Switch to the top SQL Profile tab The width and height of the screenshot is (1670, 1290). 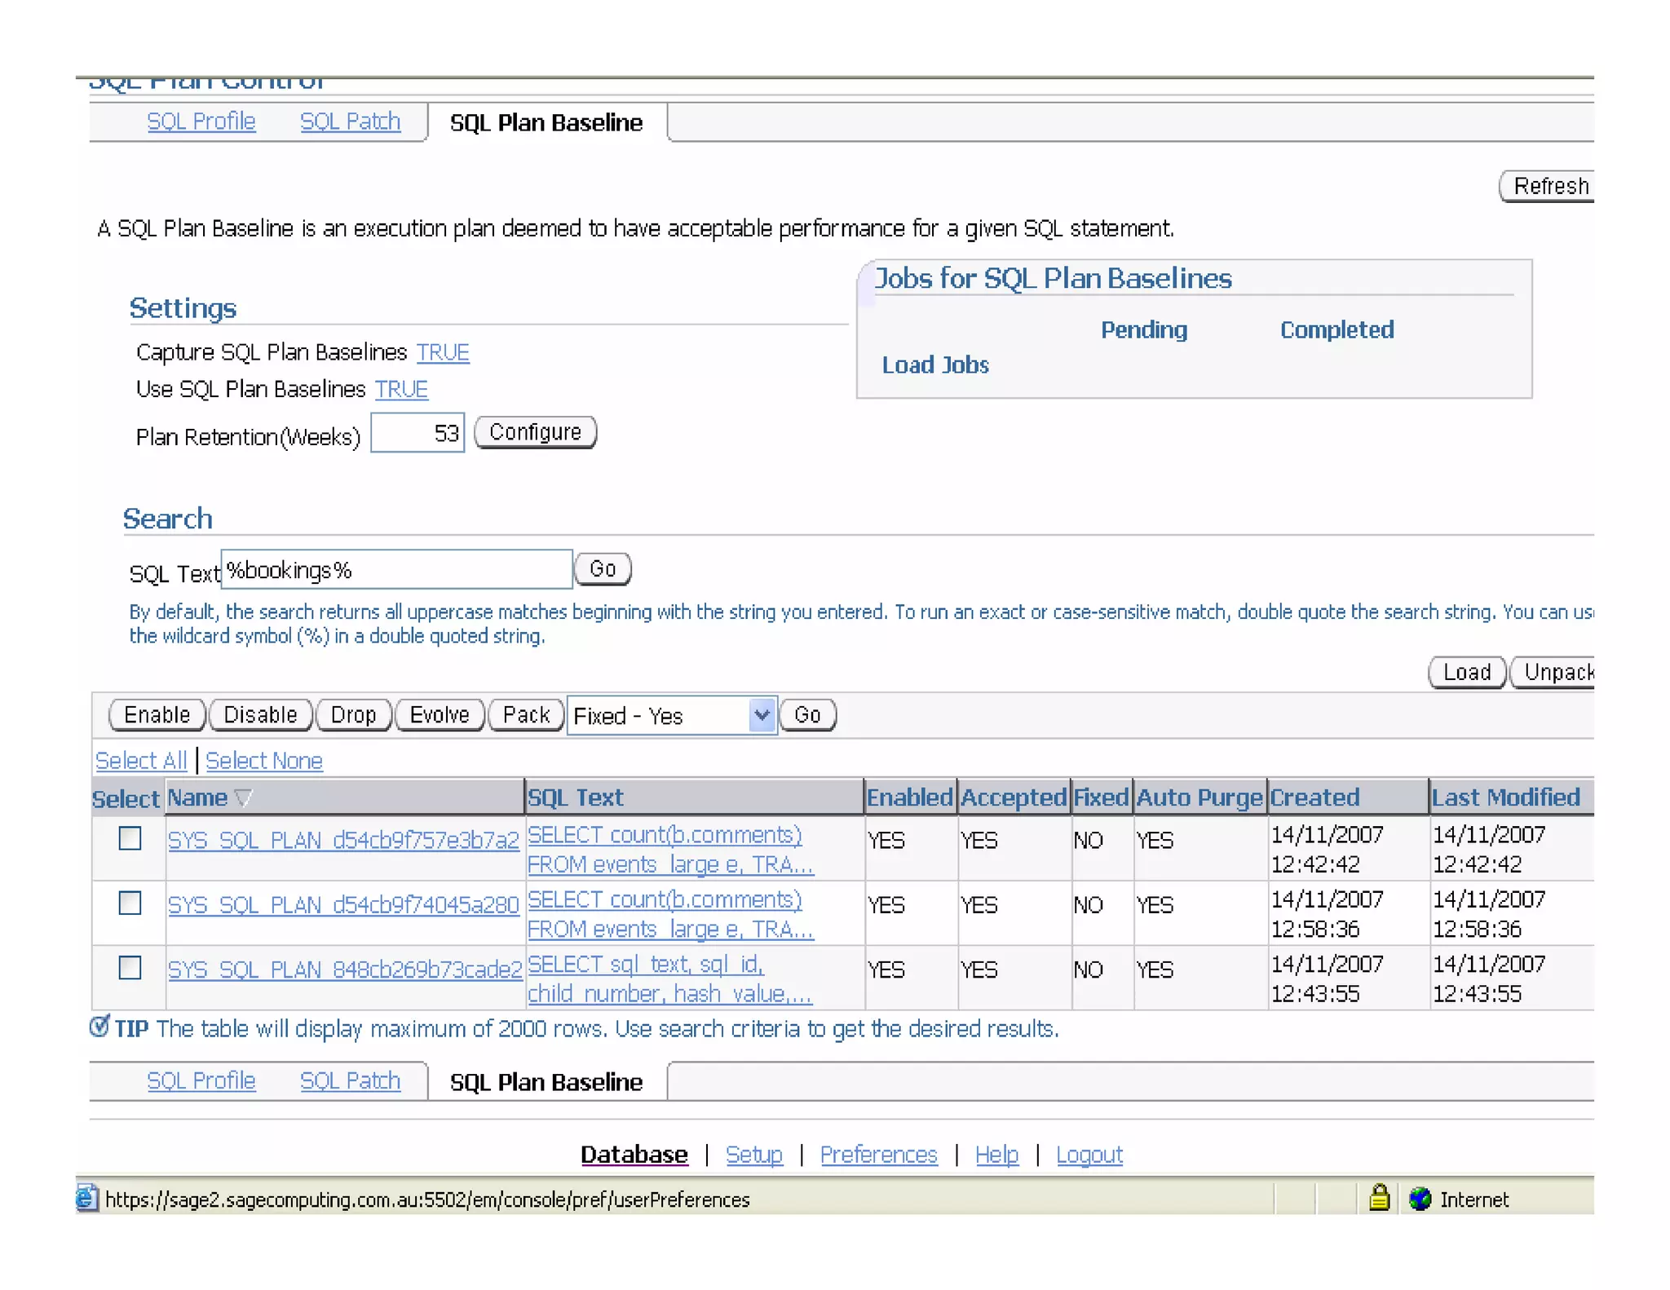[x=201, y=121]
